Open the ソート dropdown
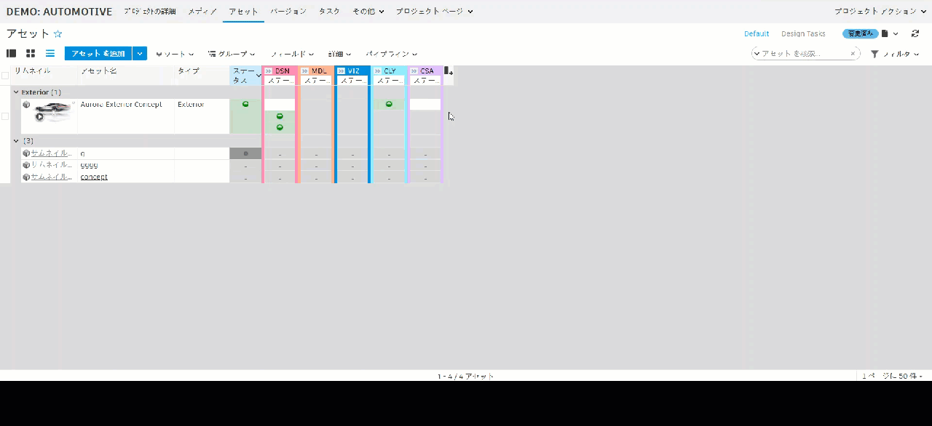Image resolution: width=932 pixels, height=426 pixels. click(x=175, y=54)
